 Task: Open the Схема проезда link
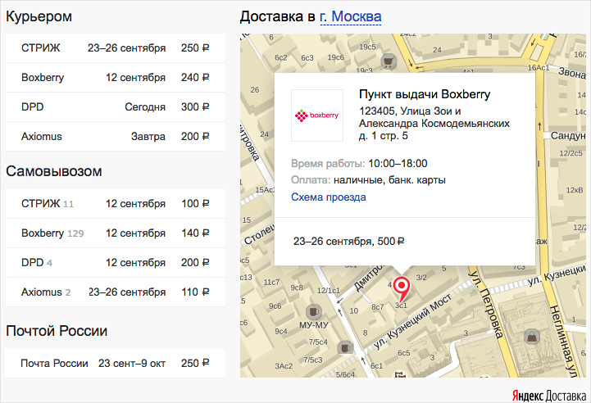tap(329, 197)
